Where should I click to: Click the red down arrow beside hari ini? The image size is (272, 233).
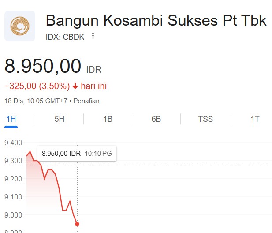tap(75, 86)
